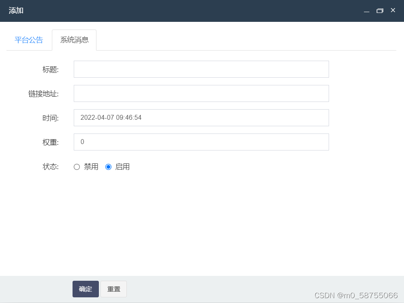The height and width of the screenshot is (303, 404).
Task: Click the empty 标题 input field
Action: point(201,69)
